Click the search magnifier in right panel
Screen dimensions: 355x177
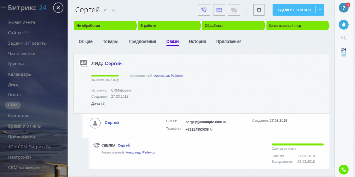344,38
